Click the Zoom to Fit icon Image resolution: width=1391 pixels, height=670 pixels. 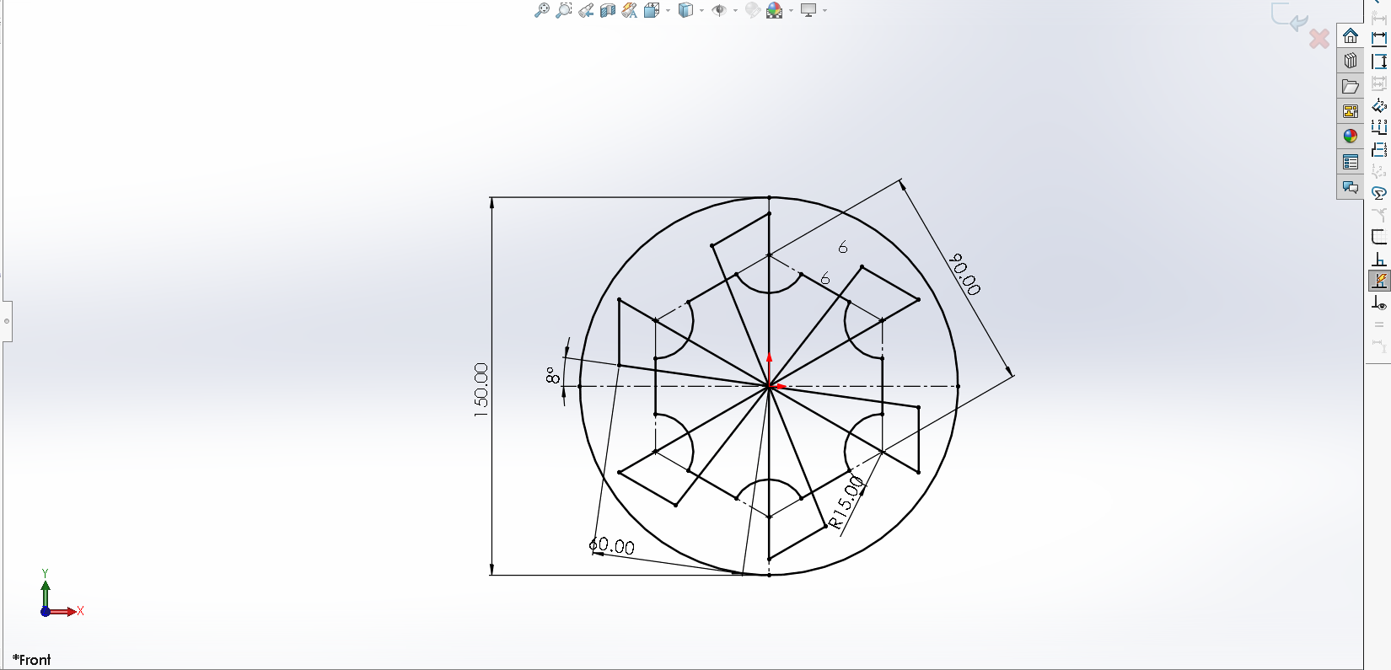pos(541,10)
